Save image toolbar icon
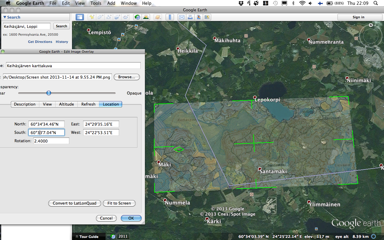The image size is (384, 240). tap(207, 17)
